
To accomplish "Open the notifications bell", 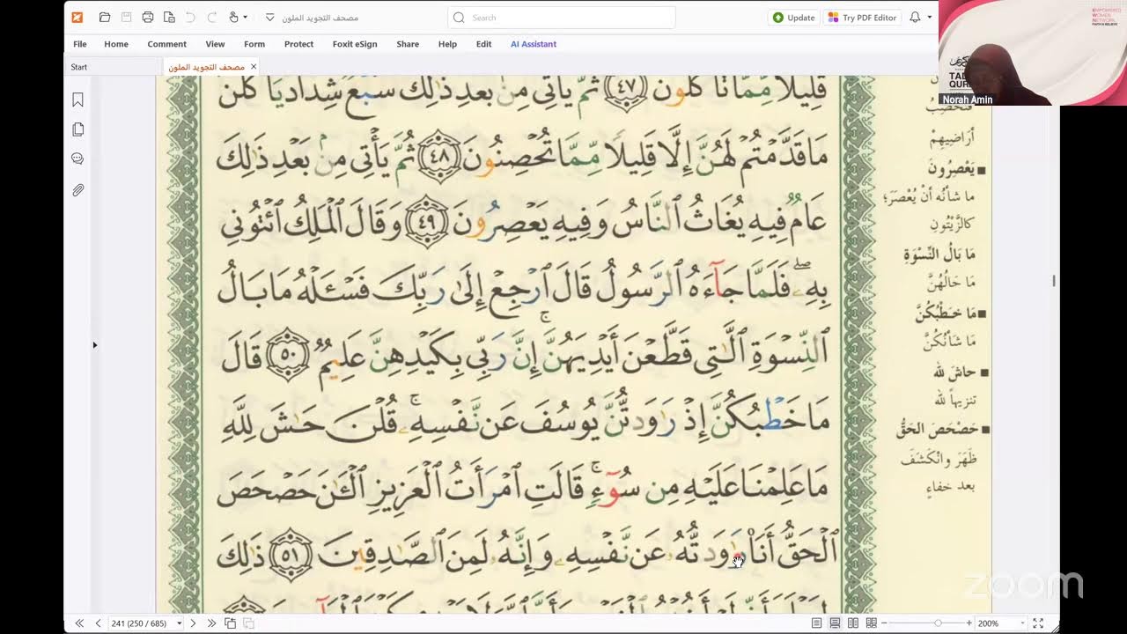I will tap(915, 18).
